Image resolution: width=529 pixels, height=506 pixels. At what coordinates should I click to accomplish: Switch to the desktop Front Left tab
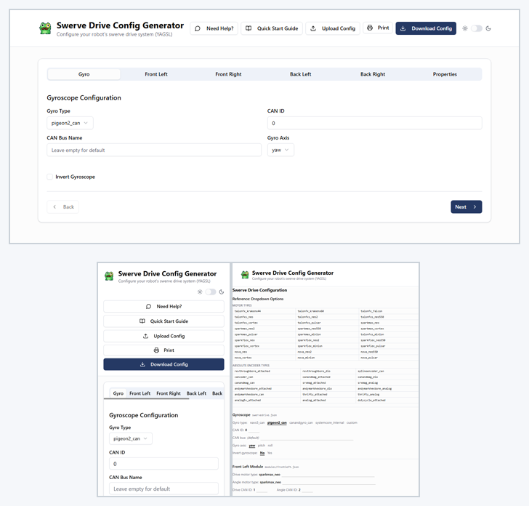tap(156, 74)
